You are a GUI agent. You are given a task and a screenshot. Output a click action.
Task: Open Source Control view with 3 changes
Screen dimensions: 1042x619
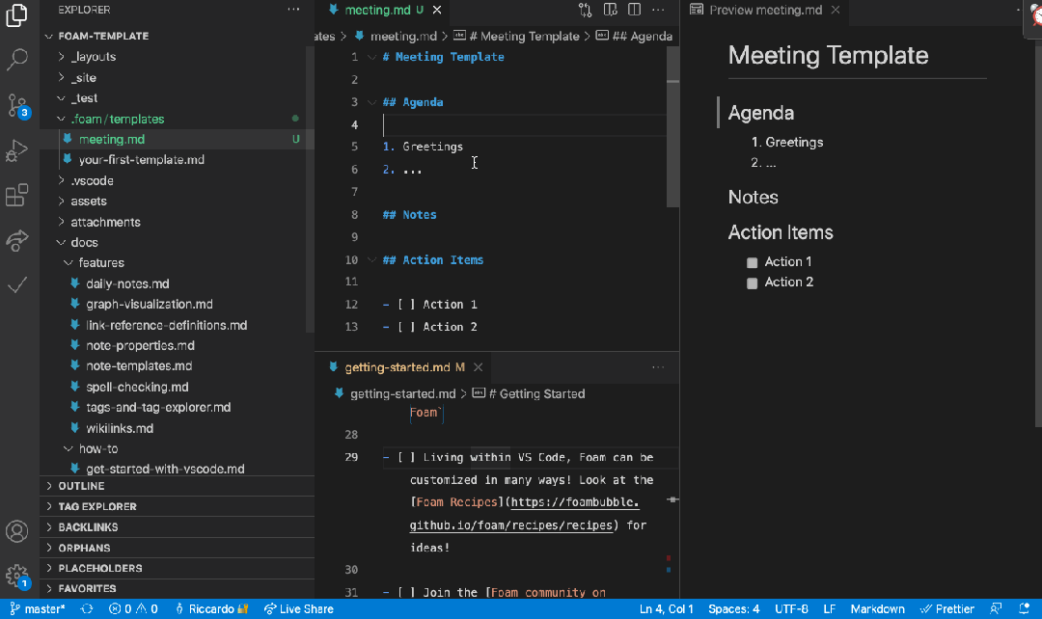[16, 105]
